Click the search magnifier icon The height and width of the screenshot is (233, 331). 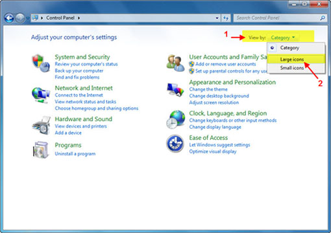click(x=323, y=18)
